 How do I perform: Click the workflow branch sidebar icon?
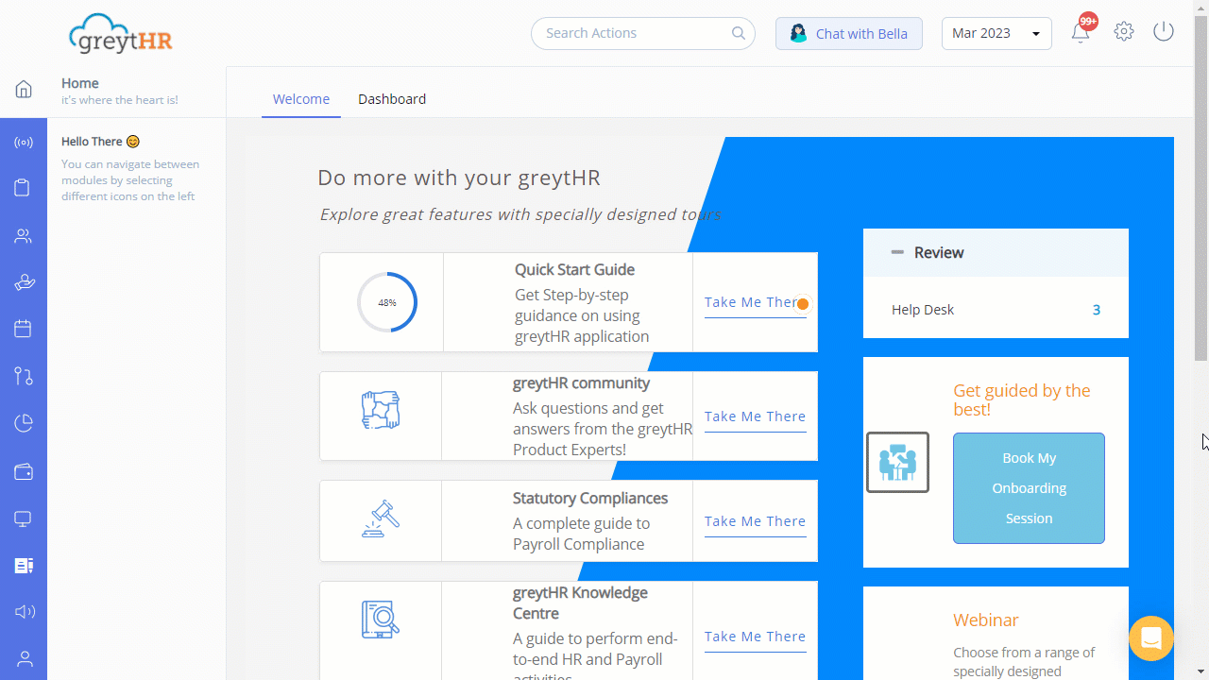[24, 377]
